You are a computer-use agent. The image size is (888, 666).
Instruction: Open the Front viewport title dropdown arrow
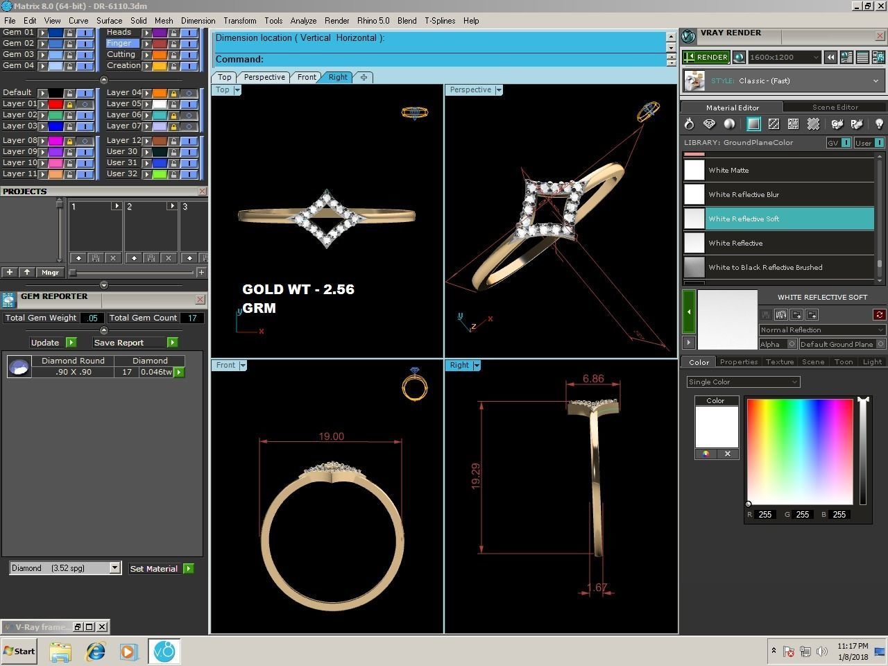[x=243, y=366]
